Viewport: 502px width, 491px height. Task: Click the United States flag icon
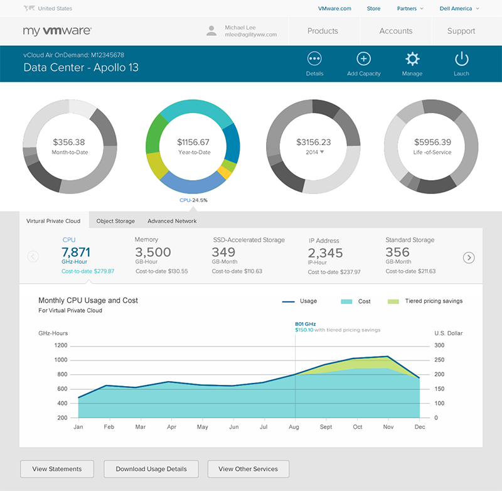click(x=29, y=9)
